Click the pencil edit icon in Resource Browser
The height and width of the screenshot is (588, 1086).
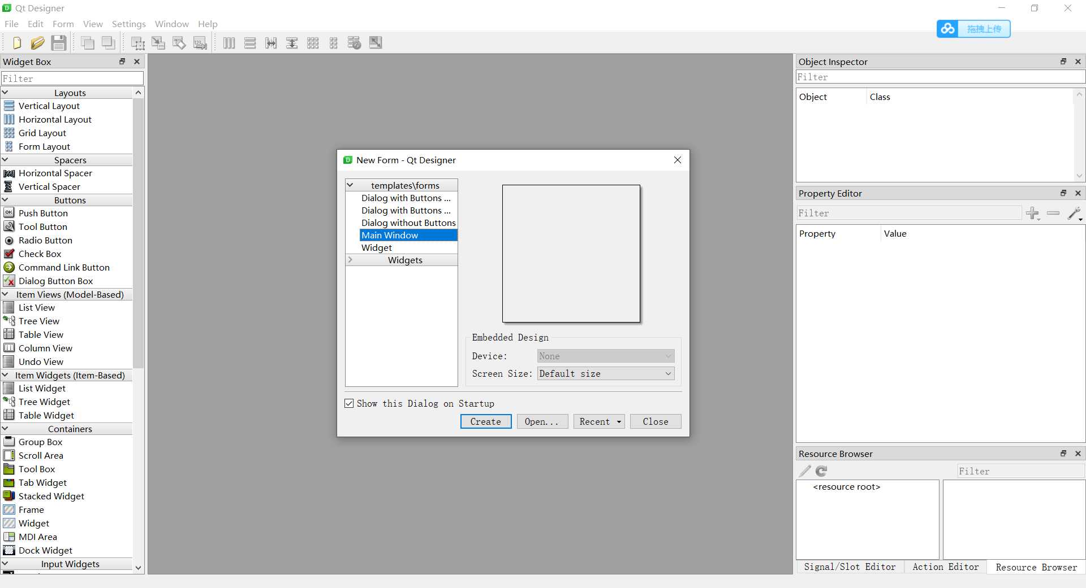pos(805,471)
